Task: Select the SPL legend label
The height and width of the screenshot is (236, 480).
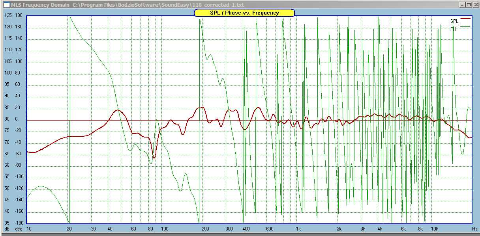Action: tap(454, 21)
